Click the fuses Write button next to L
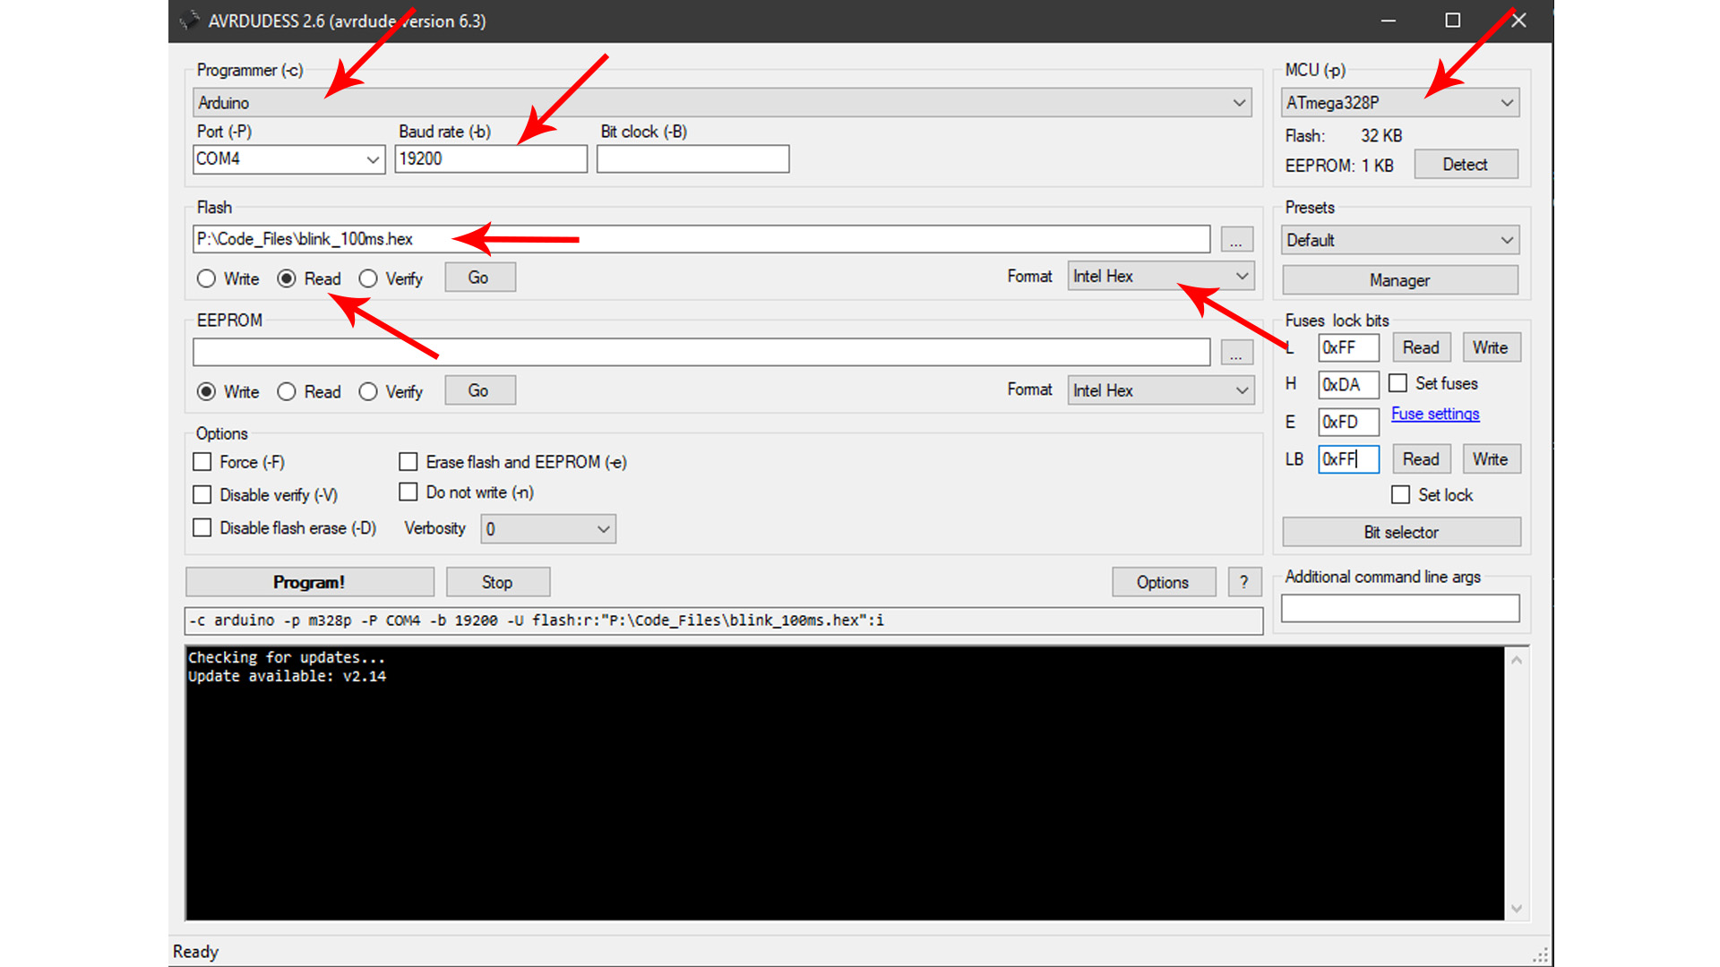 [x=1492, y=347]
